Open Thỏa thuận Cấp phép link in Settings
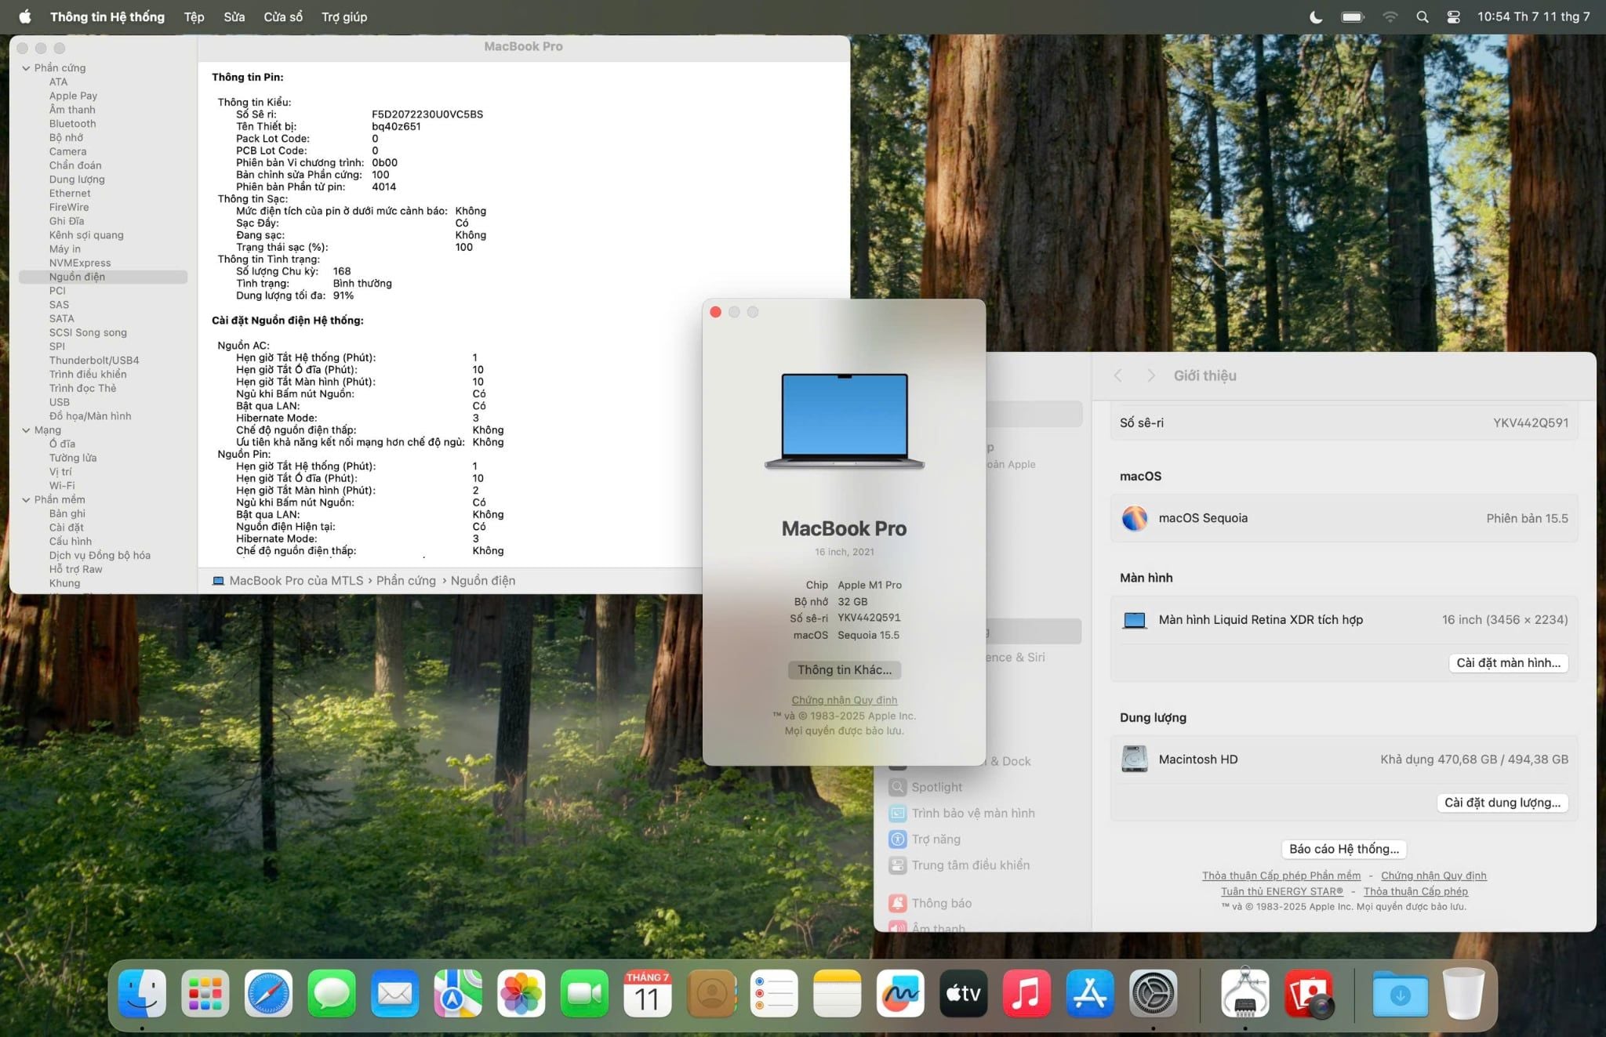1606x1037 pixels. pos(1415,891)
